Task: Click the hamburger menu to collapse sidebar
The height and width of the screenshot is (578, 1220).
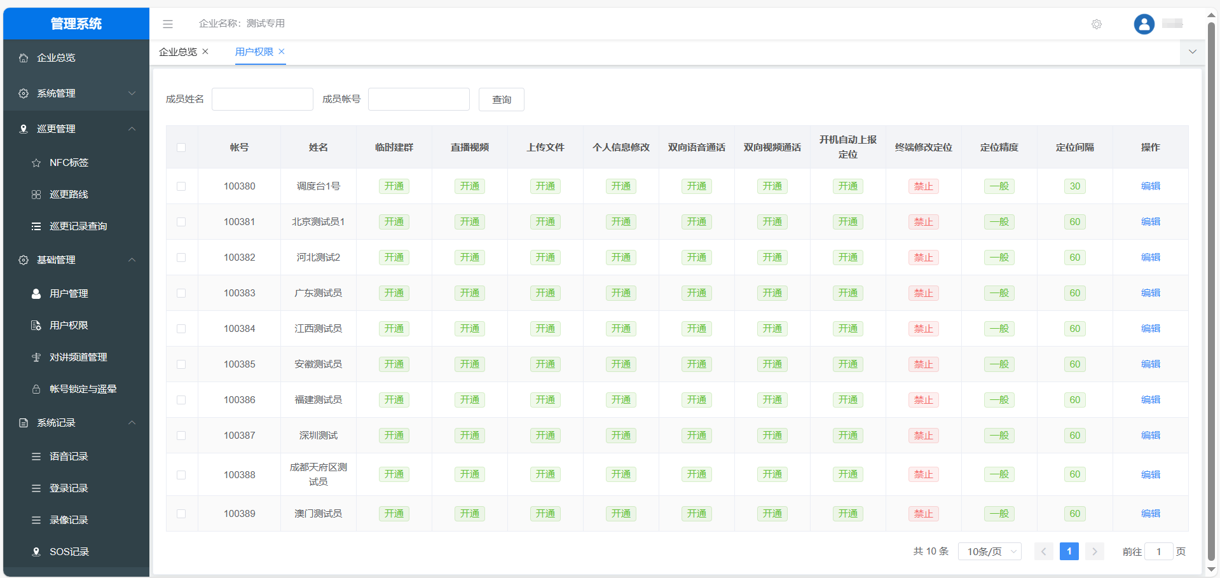Action: [x=167, y=24]
